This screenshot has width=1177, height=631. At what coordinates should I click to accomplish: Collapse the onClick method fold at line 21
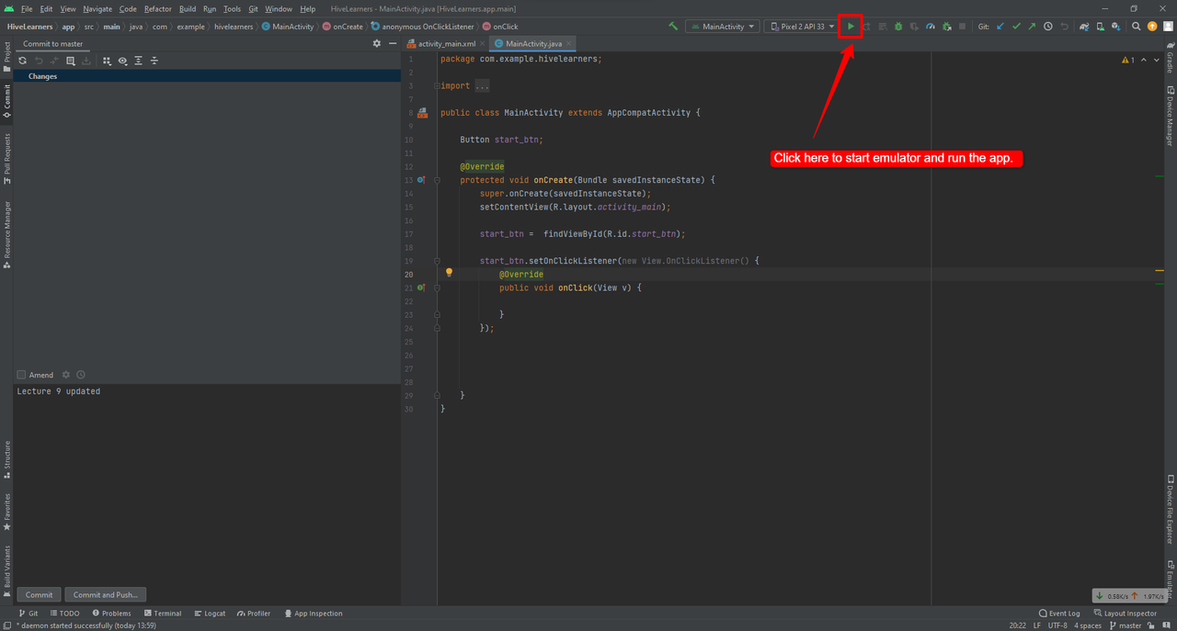pyautogui.click(x=437, y=287)
